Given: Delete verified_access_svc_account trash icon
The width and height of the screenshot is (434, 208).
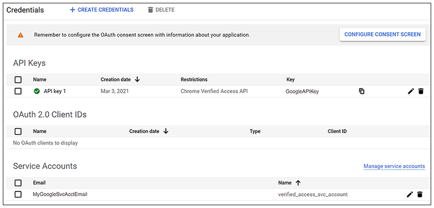Looking at the screenshot, I should tap(420, 194).
